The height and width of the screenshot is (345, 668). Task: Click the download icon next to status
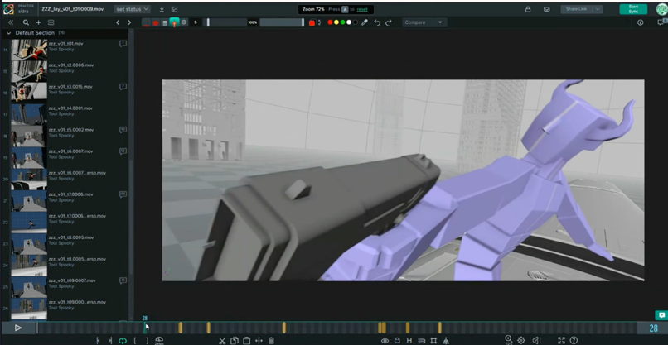point(162,9)
